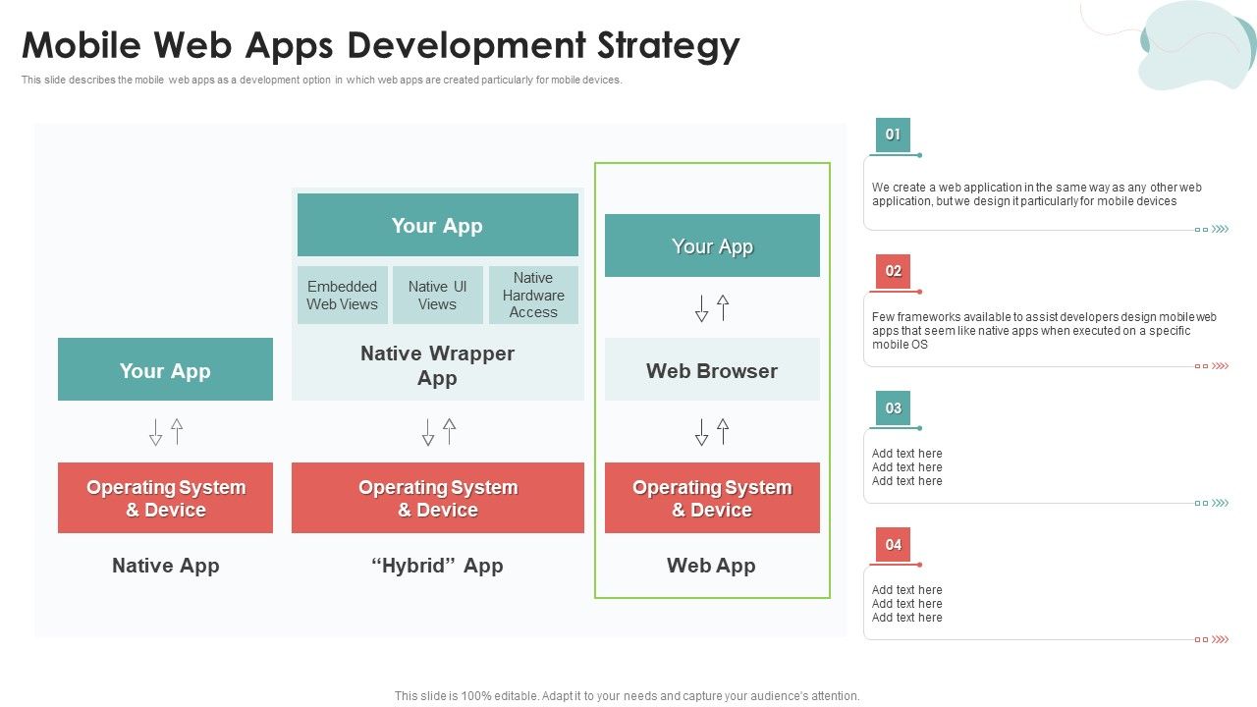This screenshot has width=1257, height=707.
Task: Click the red '02' number badge
Action: [893, 271]
